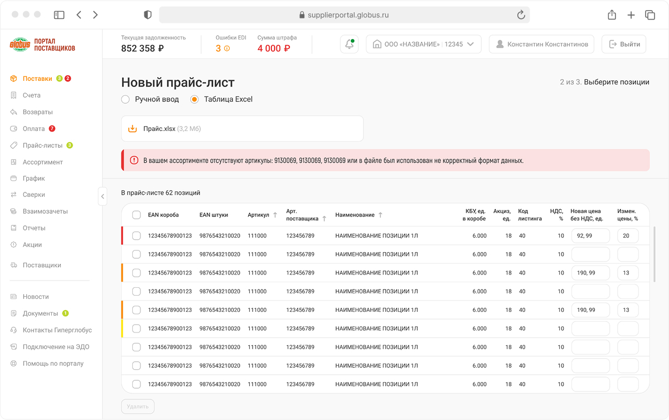The image size is (669, 420).
Task: Click the table's vertical scrollbar
Action: coord(654,254)
